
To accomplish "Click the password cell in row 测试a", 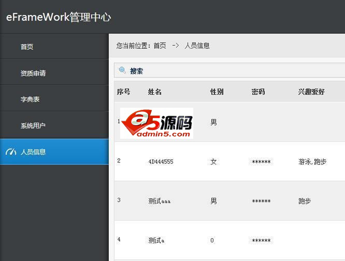I will click(261, 240).
